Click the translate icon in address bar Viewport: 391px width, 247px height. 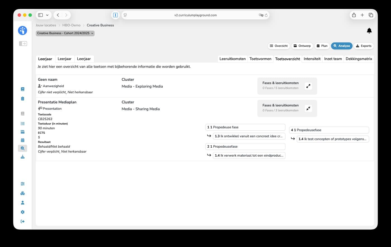point(261,15)
